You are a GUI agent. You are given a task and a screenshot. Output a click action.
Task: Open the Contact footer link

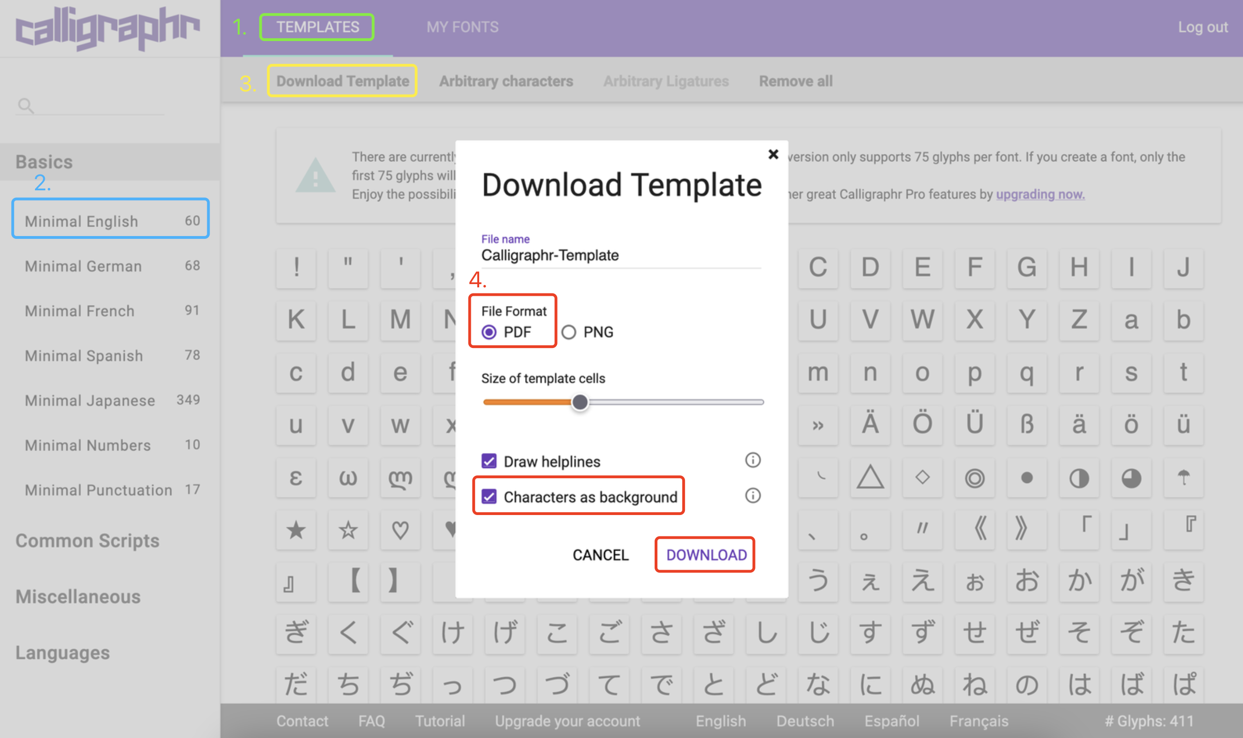[x=302, y=721]
